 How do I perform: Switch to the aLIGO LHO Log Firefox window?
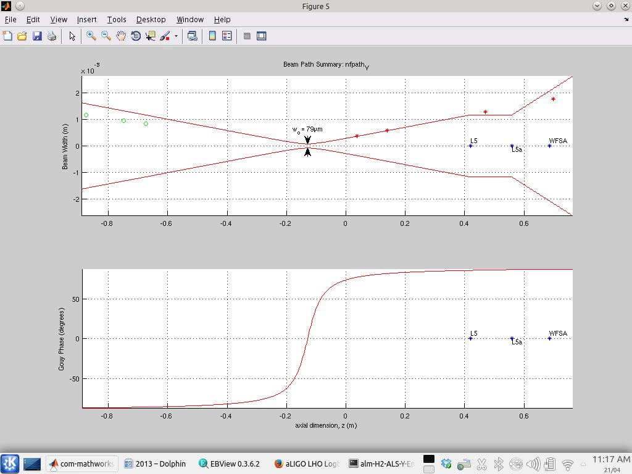[x=307, y=464]
